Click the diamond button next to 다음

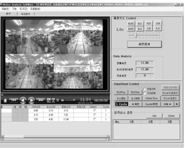[x=177, y=104]
